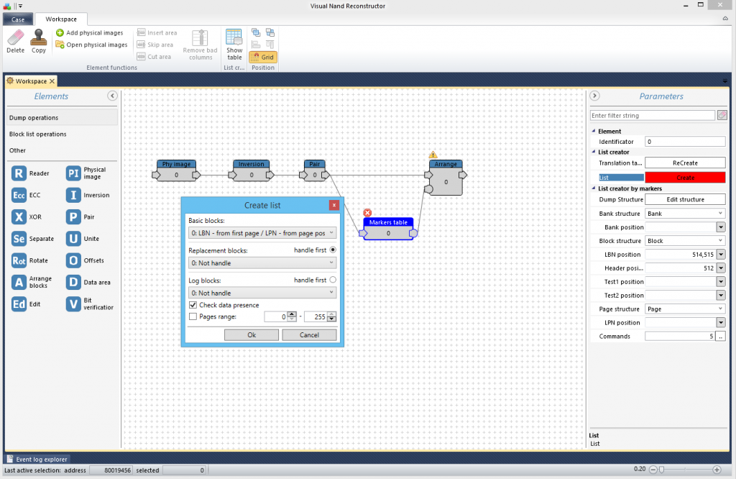
Task: Cancel the Create list dialog
Action: point(309,335)
